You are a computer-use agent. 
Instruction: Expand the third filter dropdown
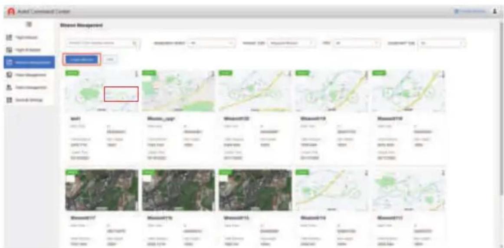point(357,43)
